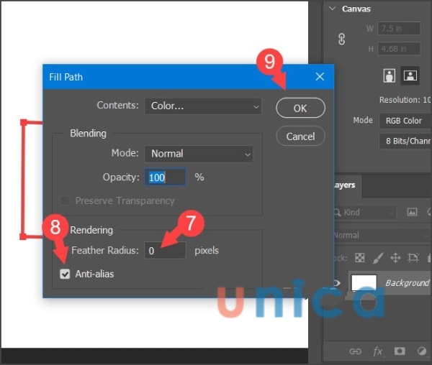
Task: Open the RGB Color mode dropdown
Action: click(405, 121)
